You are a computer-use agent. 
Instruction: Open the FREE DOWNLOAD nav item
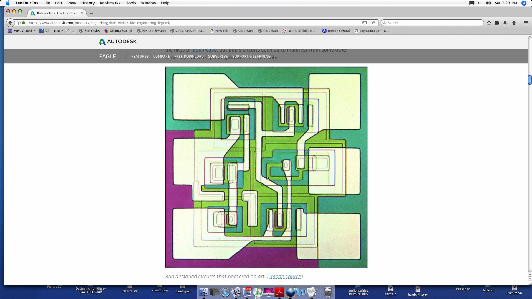point(189,57)
